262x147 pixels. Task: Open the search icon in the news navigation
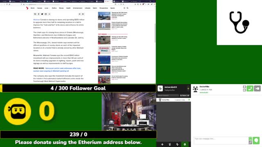click(x=127, y=8)
